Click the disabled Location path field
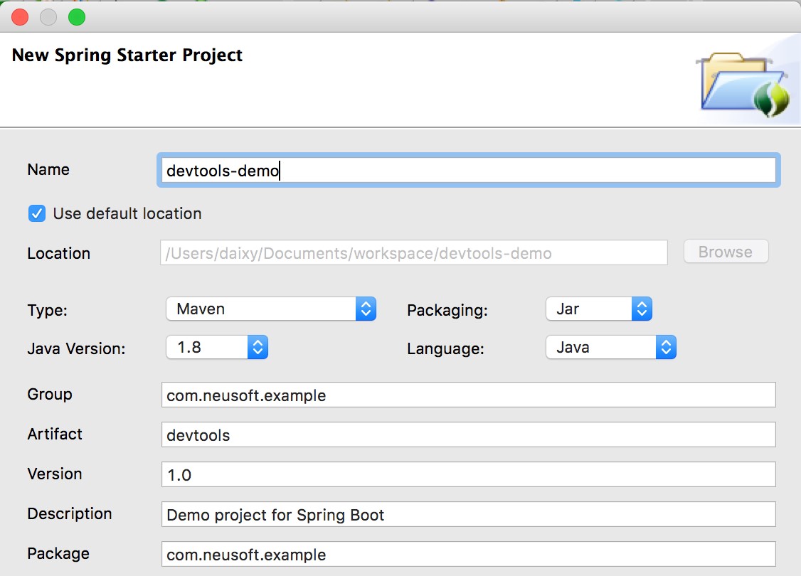Image resolution: width=801 pixels, height=576 pixels. [414, 252]
